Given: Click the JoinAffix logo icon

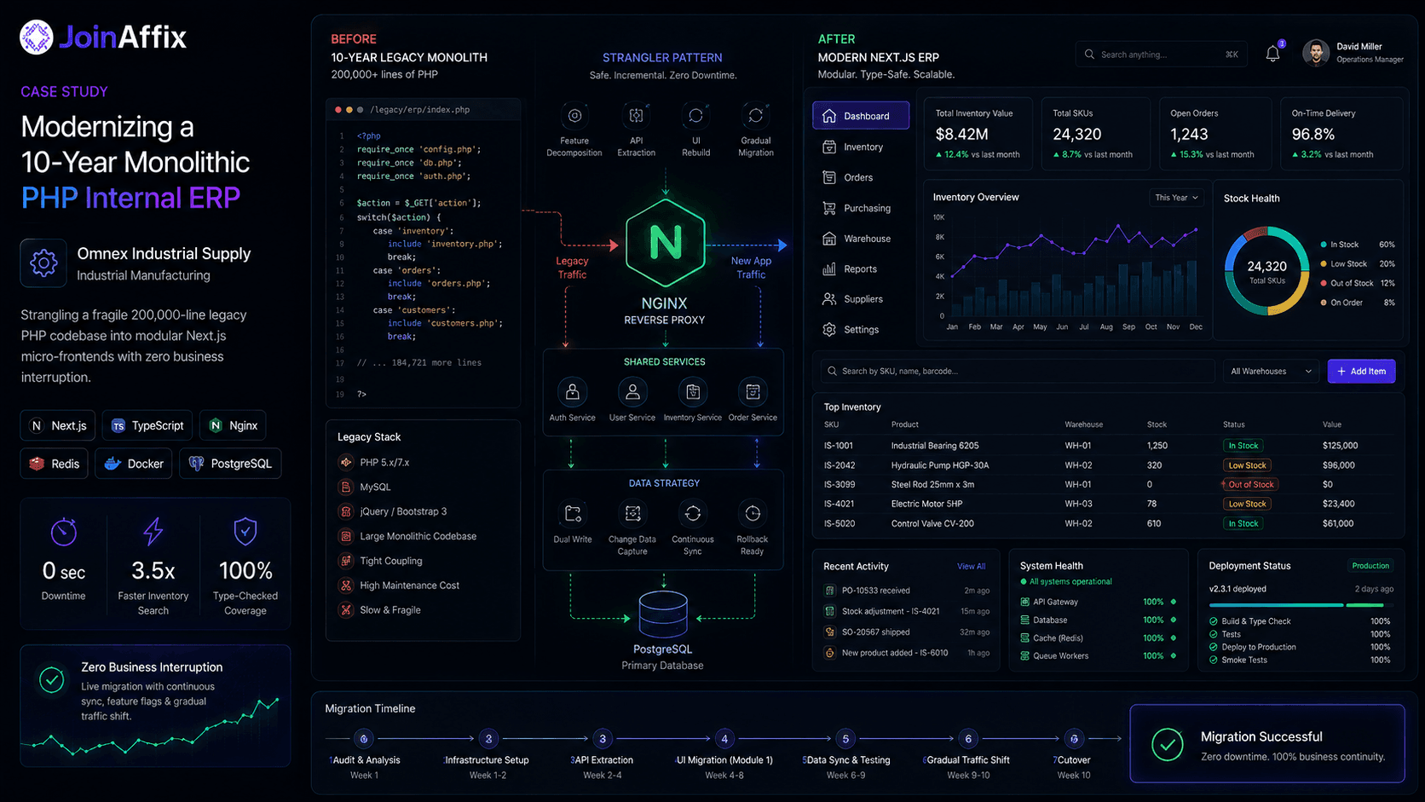Looking at the screenshot, I should coord(37,37).
